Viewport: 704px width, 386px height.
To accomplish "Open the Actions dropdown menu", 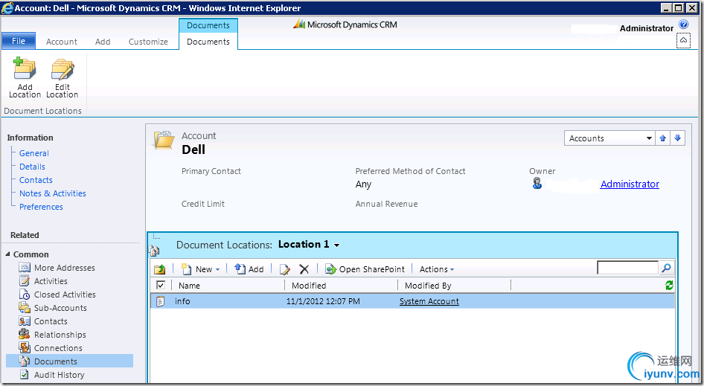I will click(x=436, y=269).
